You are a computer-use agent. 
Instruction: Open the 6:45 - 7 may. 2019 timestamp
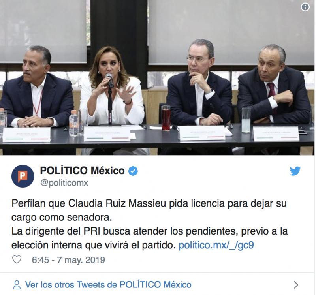point(68,260)
